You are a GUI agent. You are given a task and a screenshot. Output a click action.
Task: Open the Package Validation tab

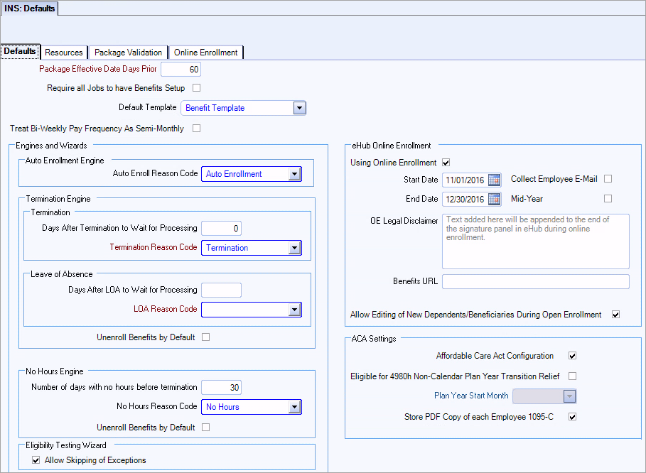(128, 53)
